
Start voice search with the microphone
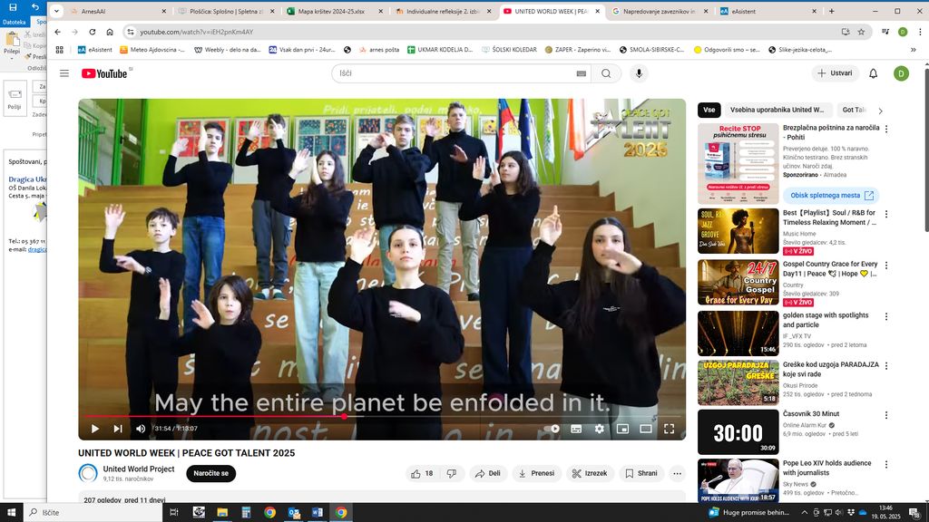(x=639, y=73)
